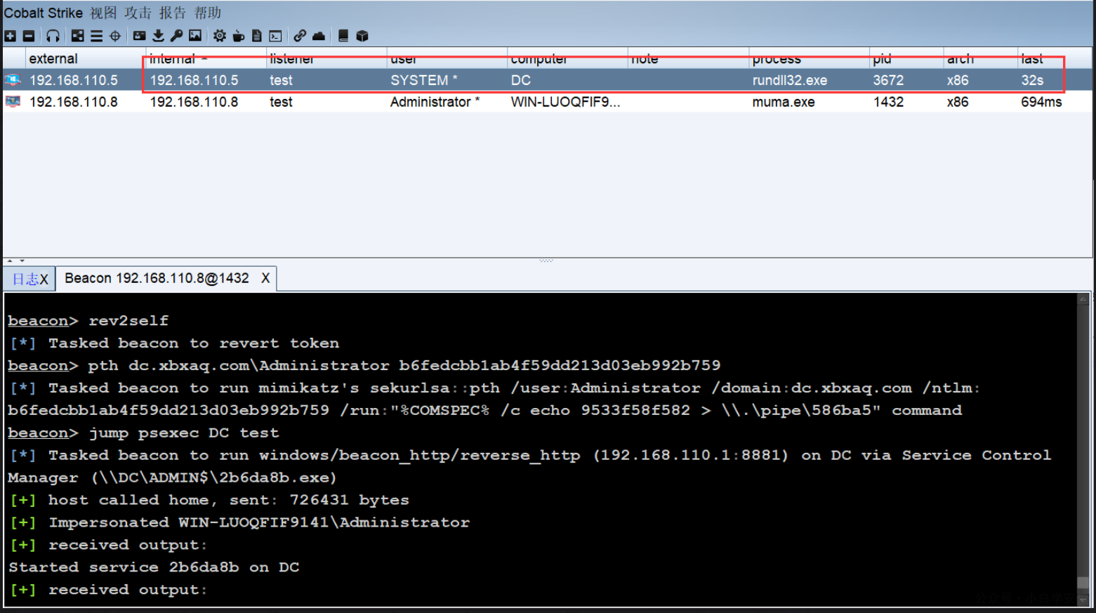Viewport: 1096px width, 613px height.
Task: Open the Credentials card icon
Action: tap(140, 36)
